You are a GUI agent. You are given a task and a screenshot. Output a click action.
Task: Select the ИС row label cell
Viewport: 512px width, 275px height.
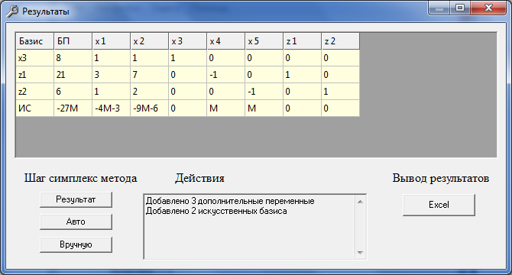click(x=35, y=108)
